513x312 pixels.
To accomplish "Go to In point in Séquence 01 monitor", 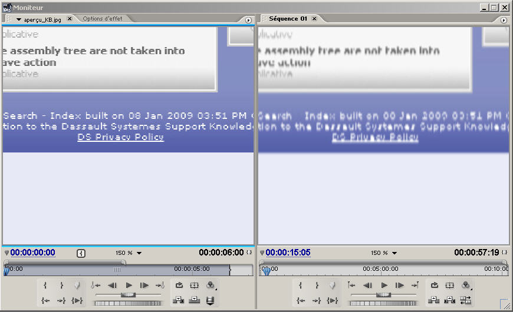I will [300, 301].
